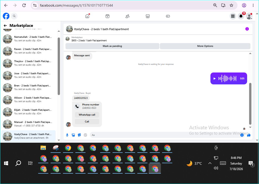Open the Friends tab
The image size is (259, 184).
point(127,16)
